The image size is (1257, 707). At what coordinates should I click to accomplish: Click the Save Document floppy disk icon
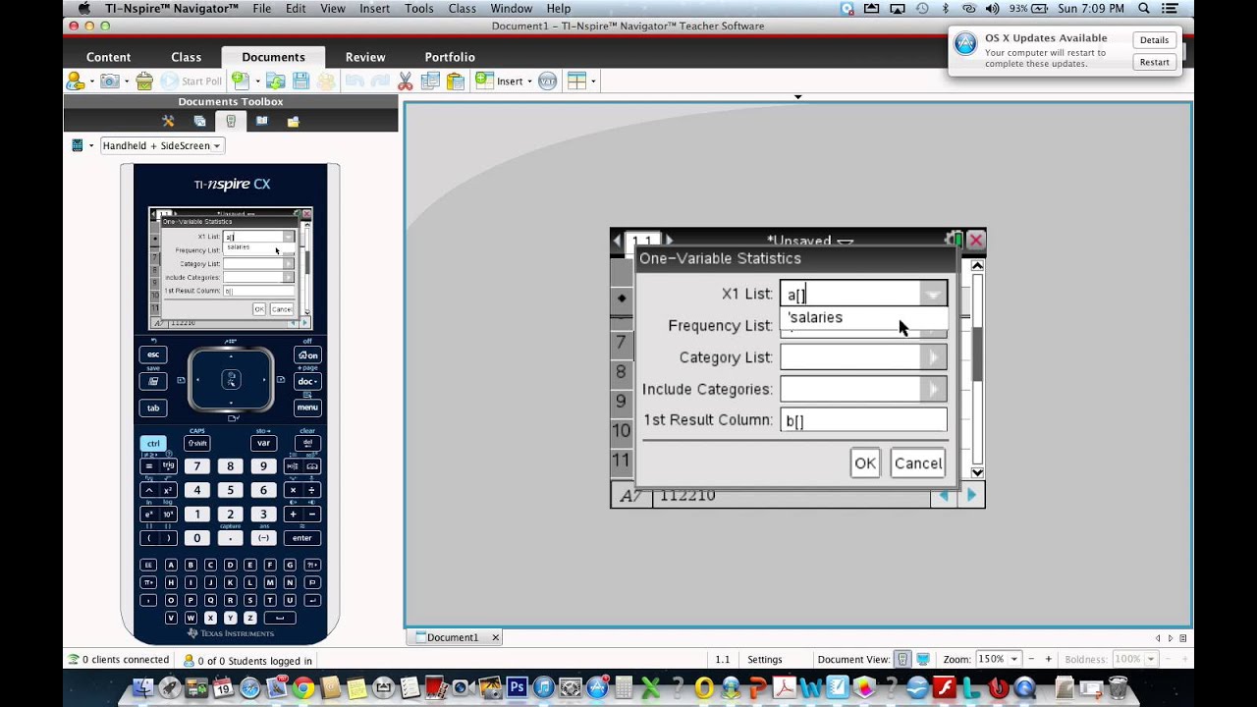click(x=301, y=82)
